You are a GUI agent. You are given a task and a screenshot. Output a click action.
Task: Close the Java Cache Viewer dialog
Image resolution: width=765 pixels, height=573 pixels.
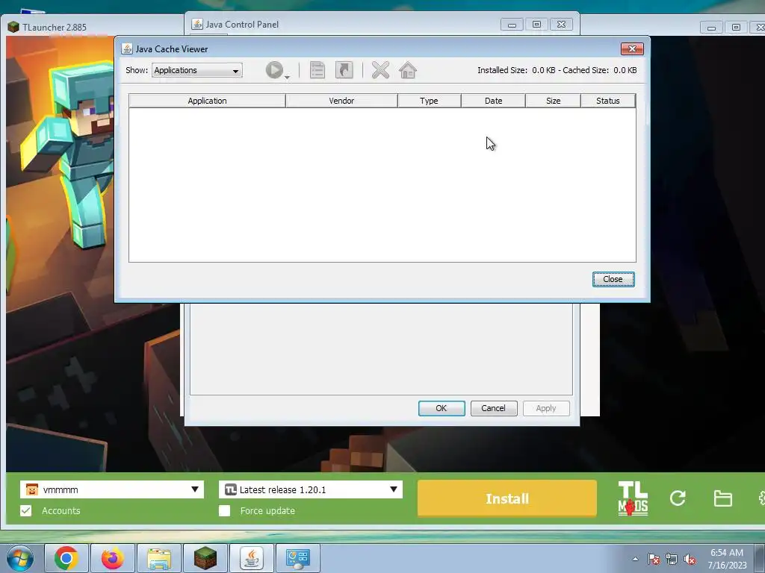(x=613, y=279)
